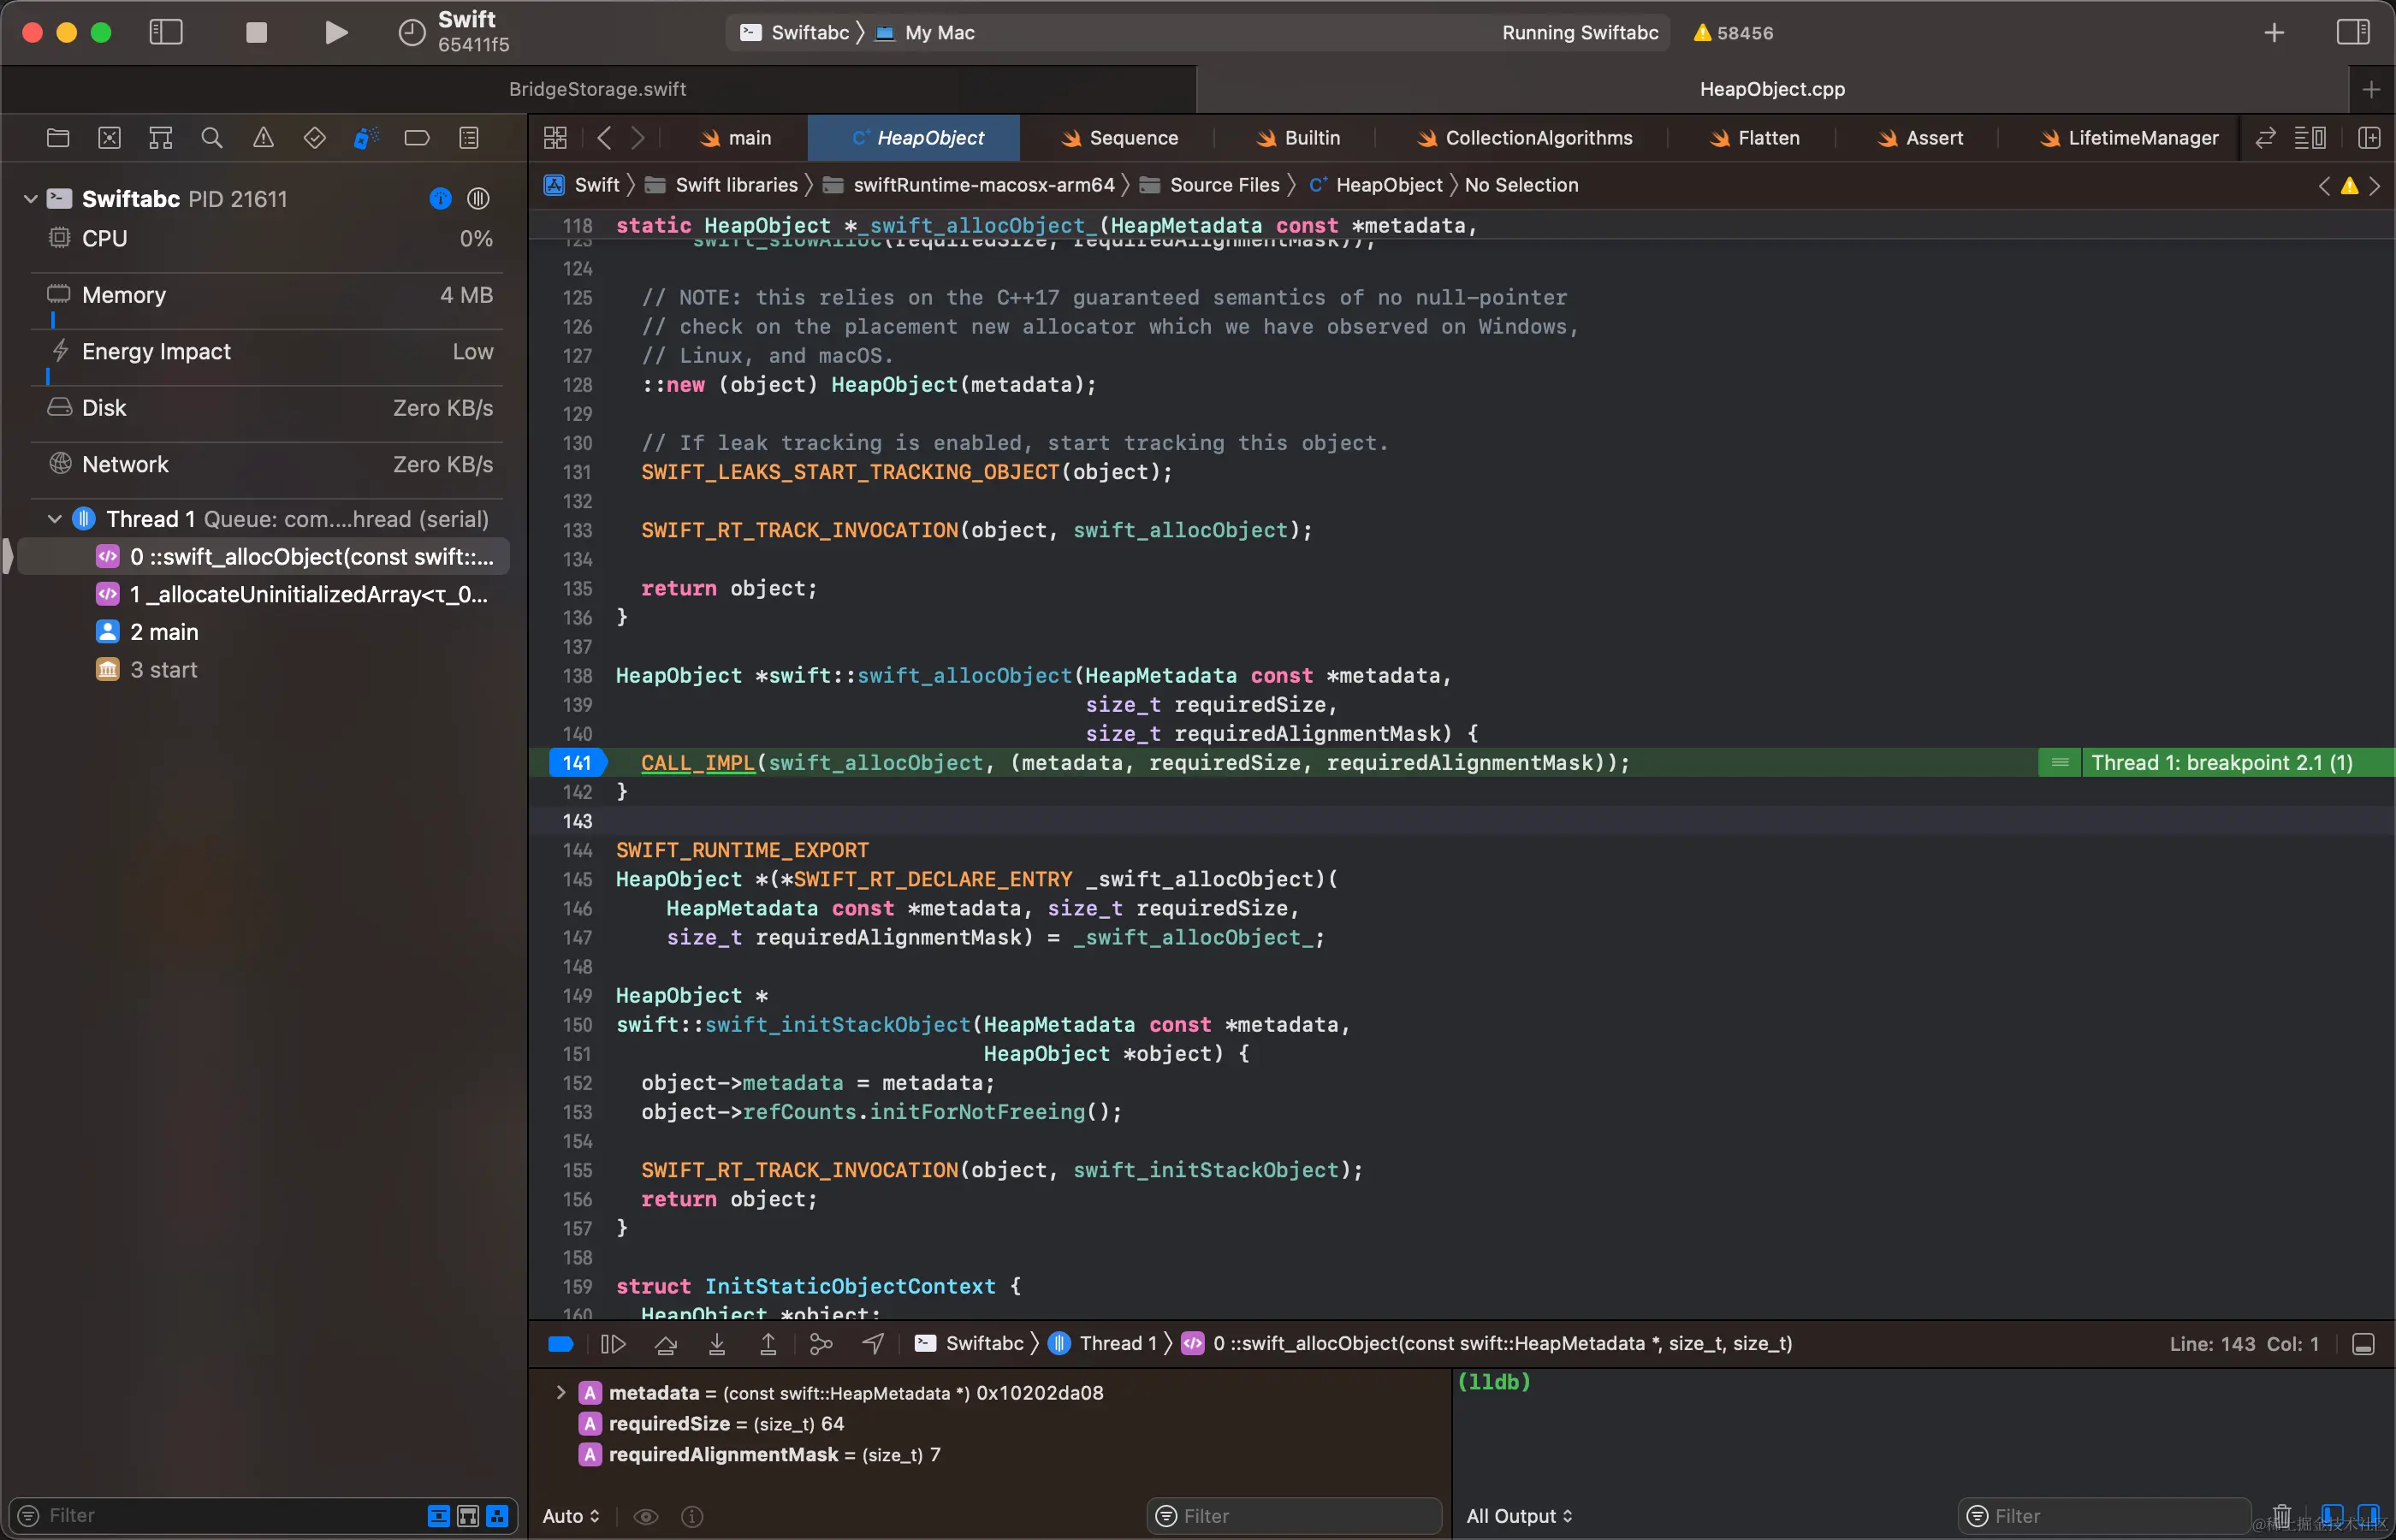The width and height of the screenshot is (2396, 1540).
Task: Add an editor on the right
Action: (x=2369, y=138)
